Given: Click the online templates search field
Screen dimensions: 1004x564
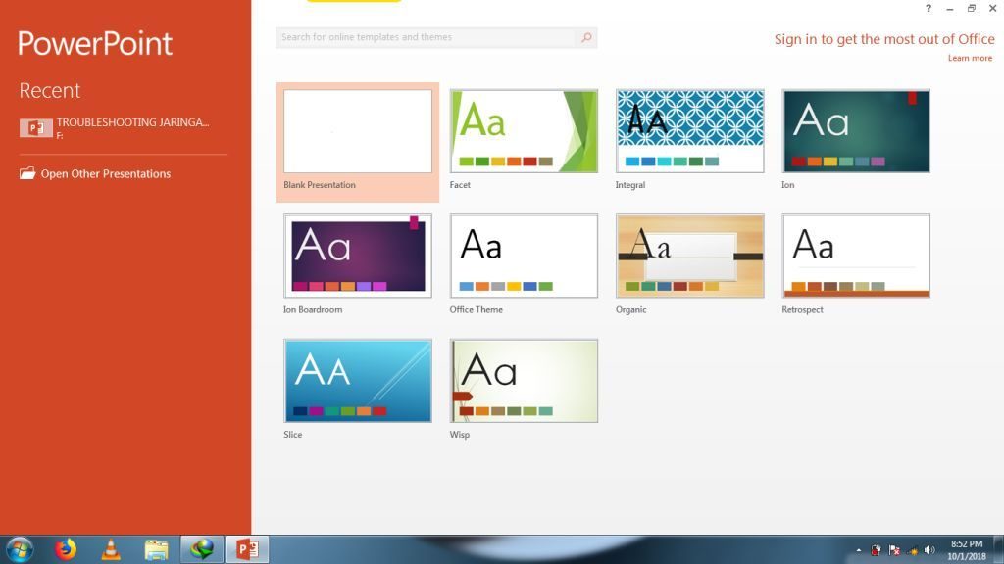Looking at the screenshot, I should coord(427,38).
